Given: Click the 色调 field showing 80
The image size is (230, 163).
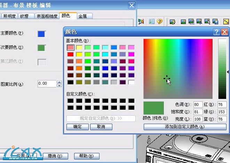Looking at the screenshot, I should (198, 104).
